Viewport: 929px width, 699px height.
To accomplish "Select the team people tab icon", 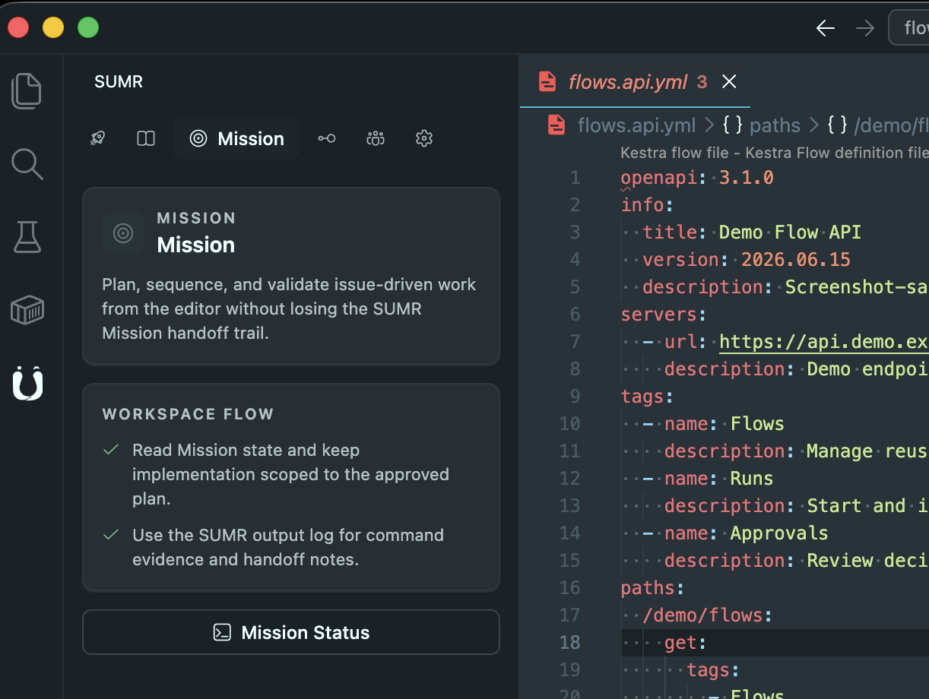I will pos(376,138).
